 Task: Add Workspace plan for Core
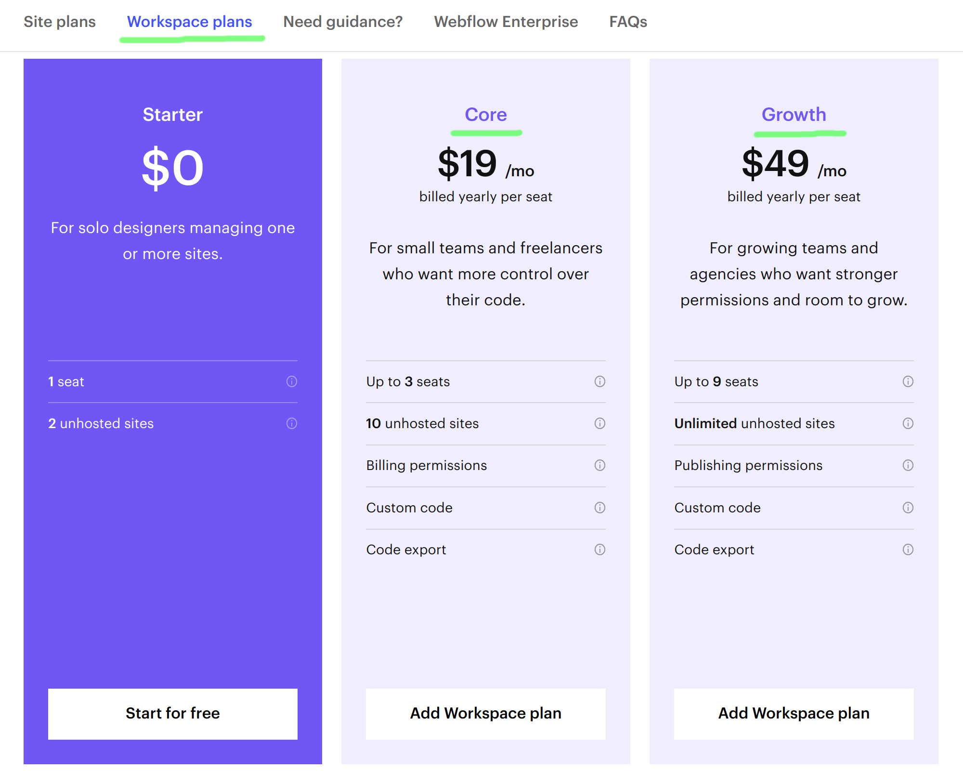(486, 714)
